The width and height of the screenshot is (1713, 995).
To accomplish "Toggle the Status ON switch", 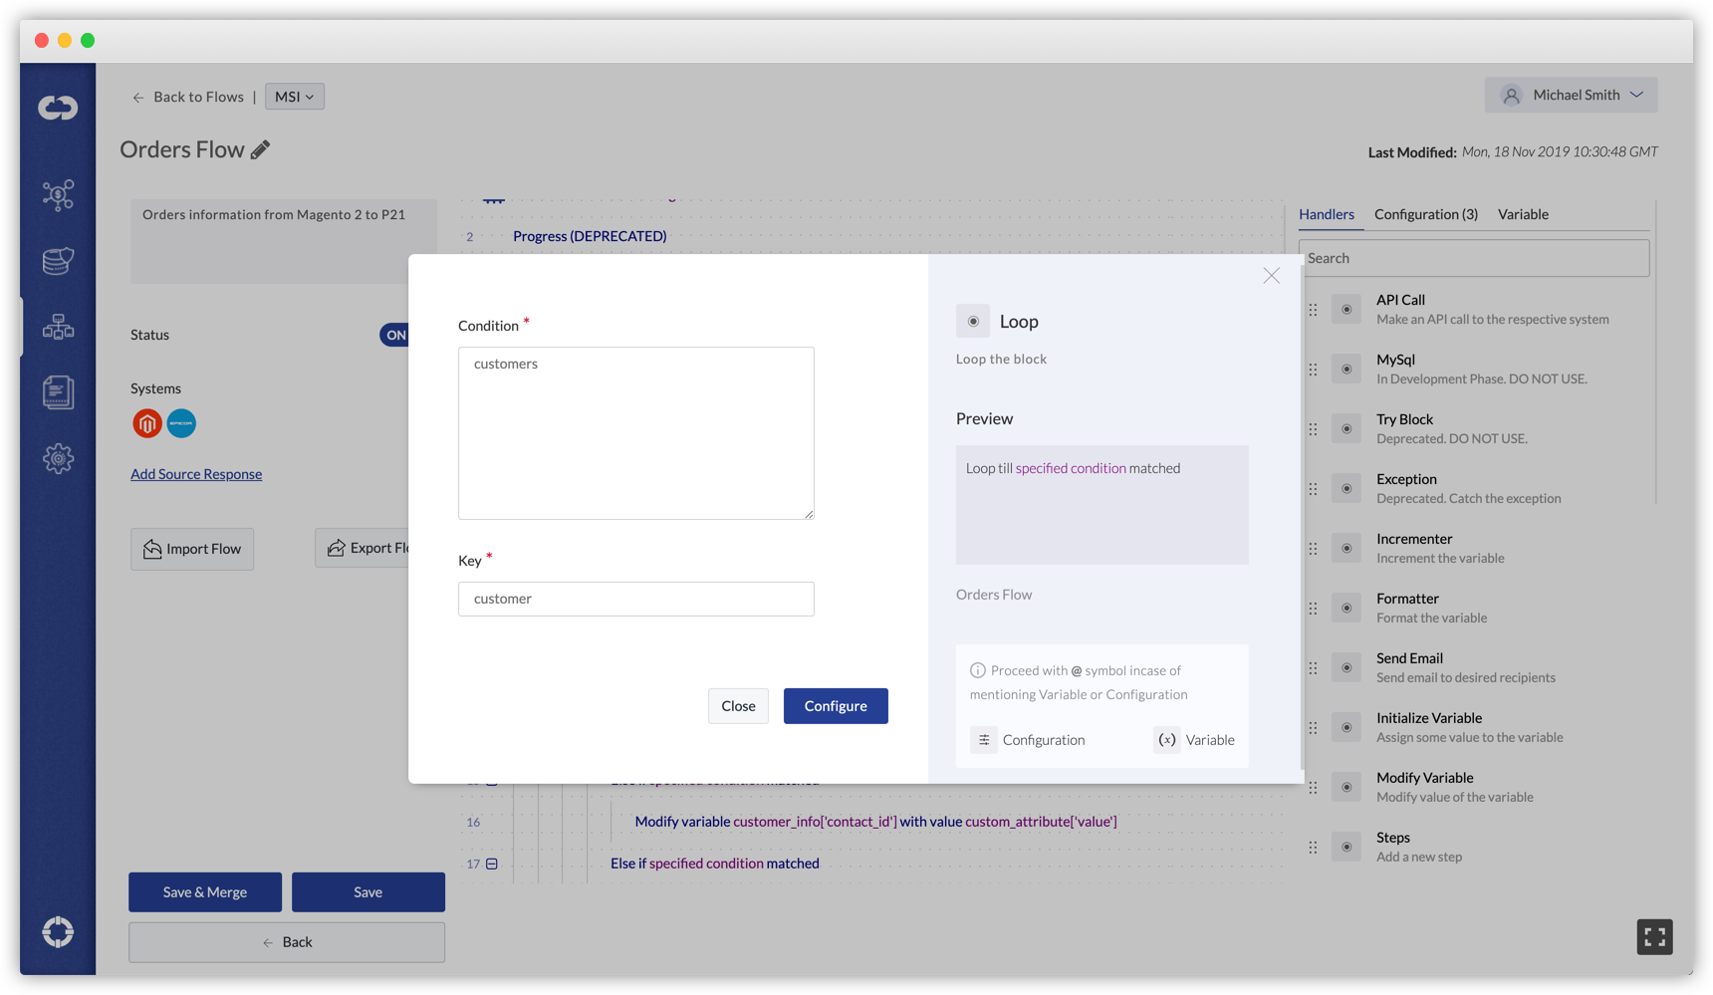I will (x=394, y=335).
